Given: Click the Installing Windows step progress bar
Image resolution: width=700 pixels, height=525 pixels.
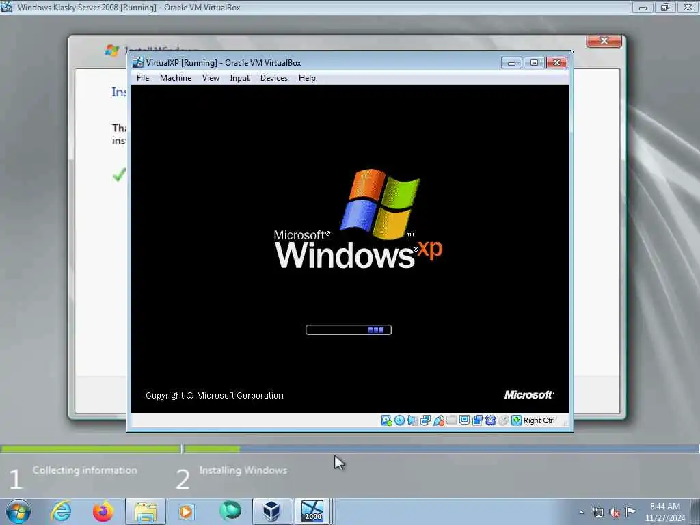Looking at the screenshot, I should [x=442, y=448].
